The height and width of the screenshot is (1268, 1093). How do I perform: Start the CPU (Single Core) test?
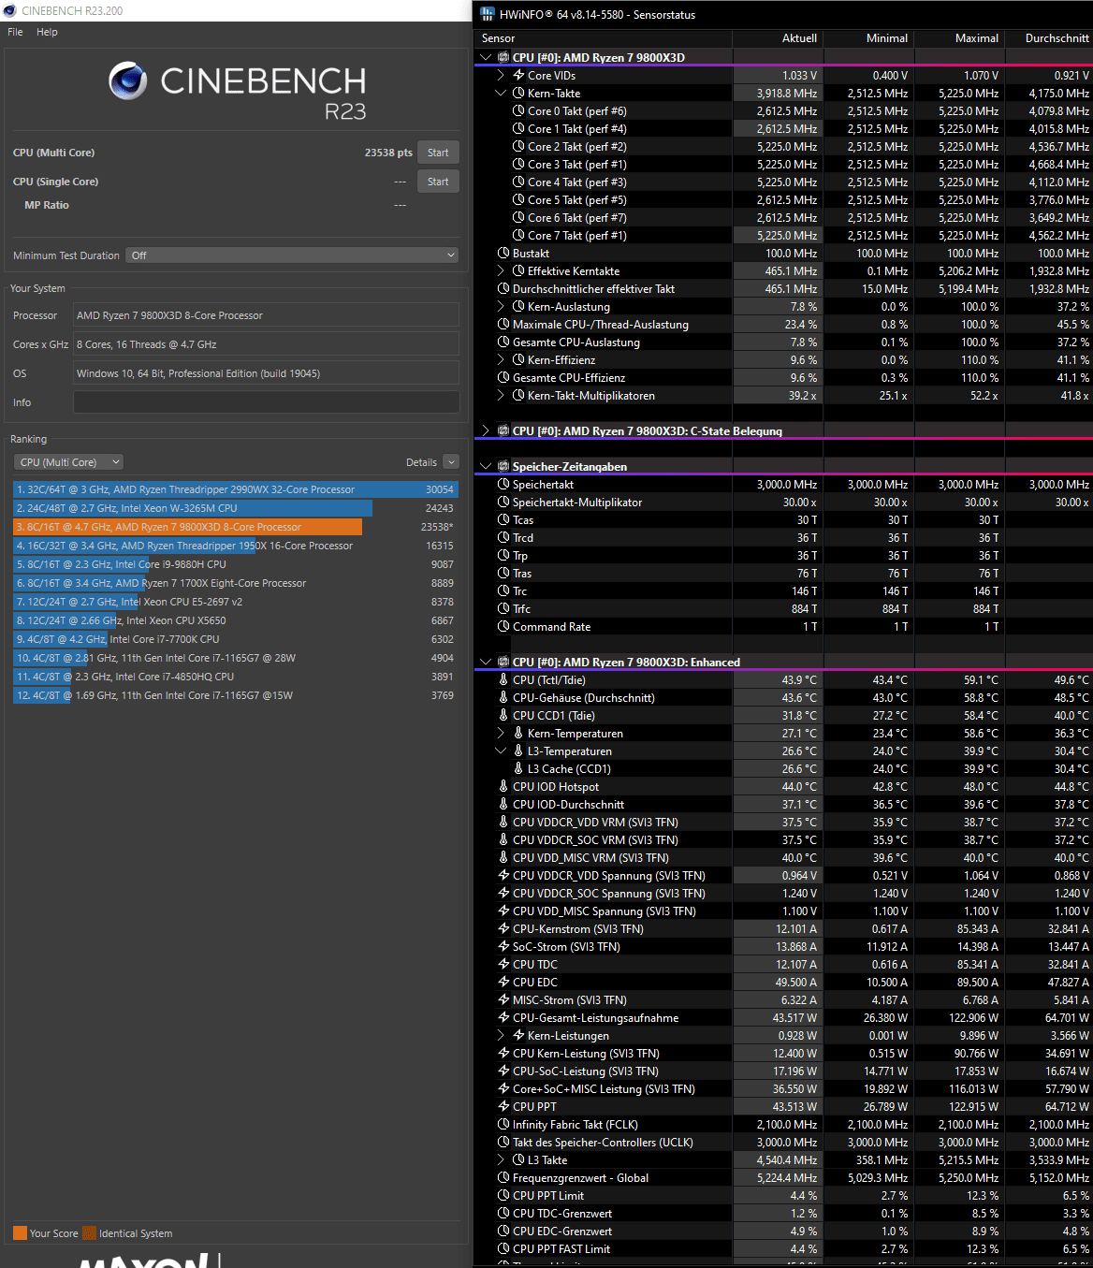(x=438, y=182)
